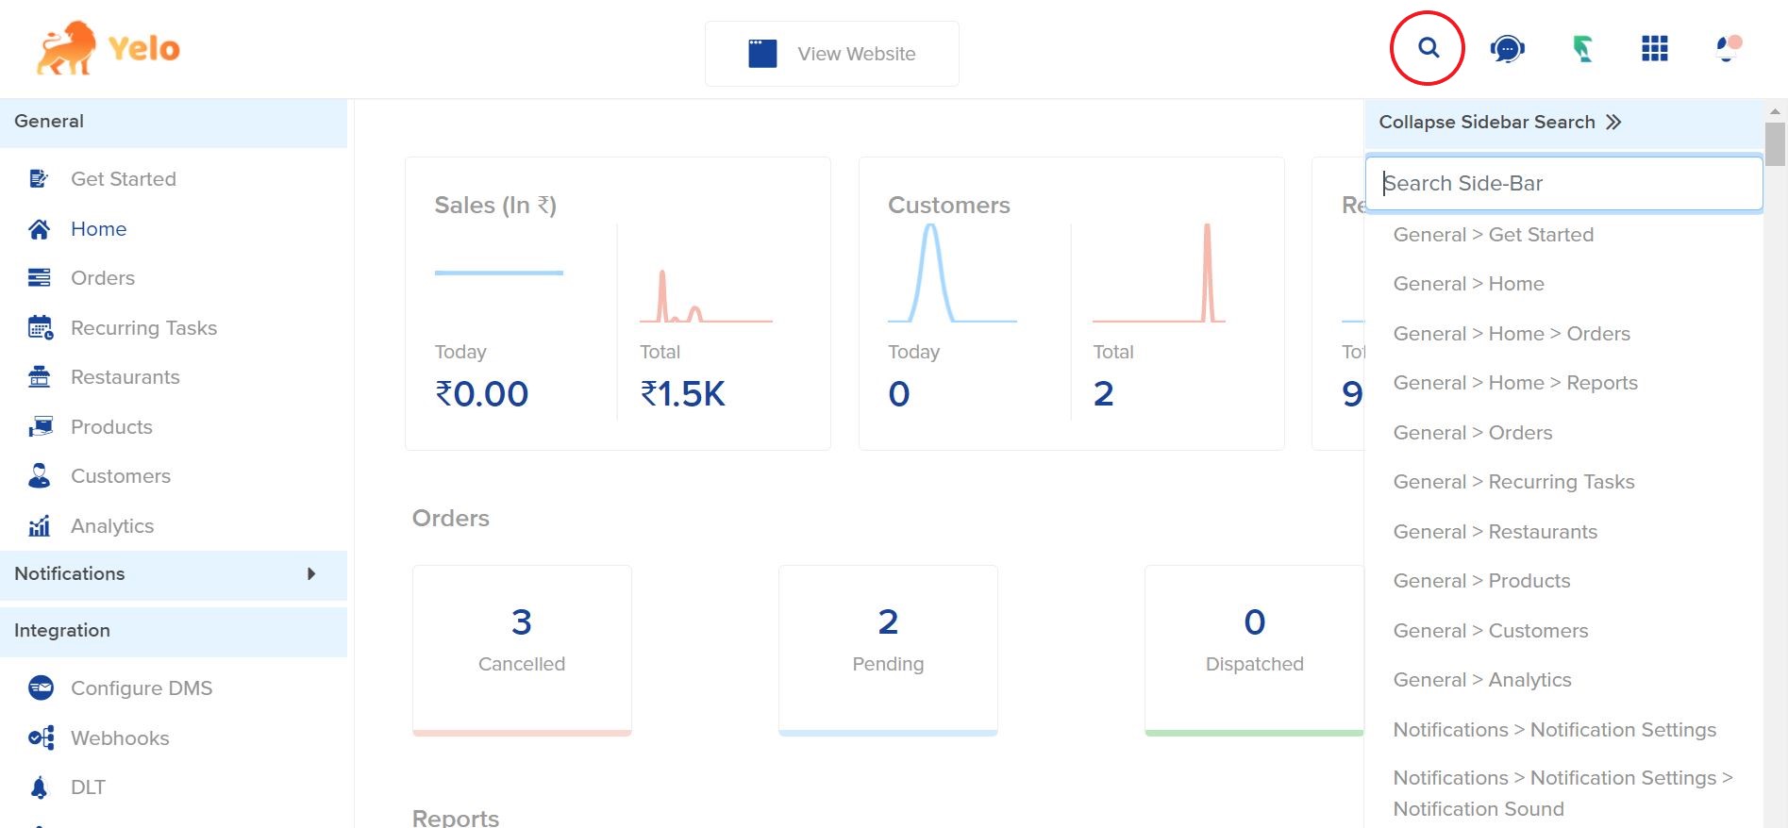This screenshot has height=828, width=1788.
Task: Click the Webhooks icon in sidebar
Action: pos(40,738)
